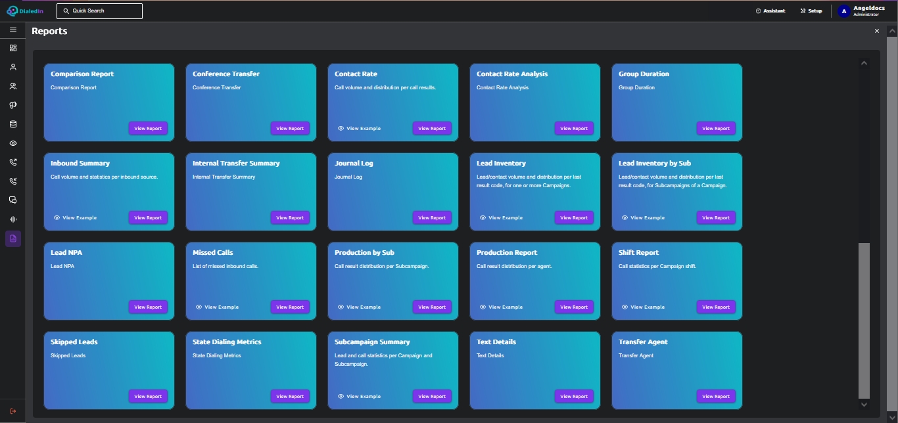Click the Quick Search box
Viewport: 898px width, 423px height.
99,11
